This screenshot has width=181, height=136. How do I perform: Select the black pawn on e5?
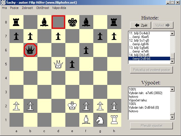click(x=72, y=64)
